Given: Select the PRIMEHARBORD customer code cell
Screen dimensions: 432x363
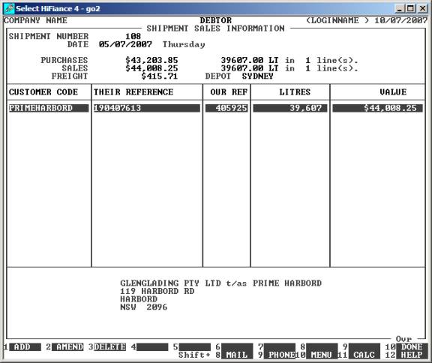Looking at the screenshot, I should click(x=49, y=108).
